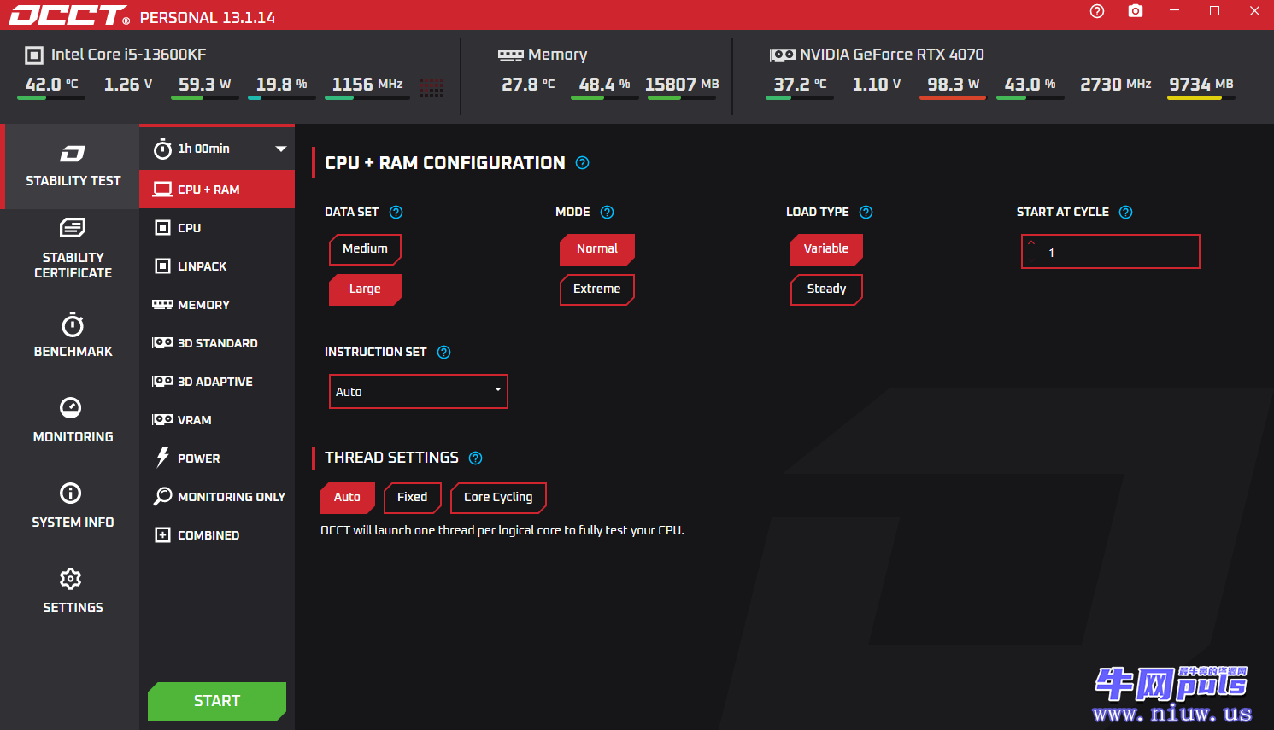Select Medium data set
The image size is (1274, 730).
tap(365, 248)
